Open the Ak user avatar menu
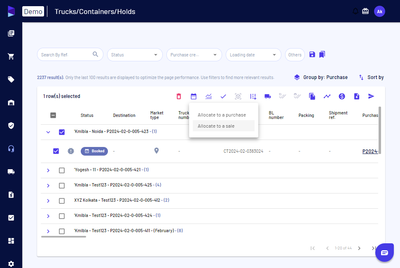Viewport: 400px width, 268px height. [379, 12]
